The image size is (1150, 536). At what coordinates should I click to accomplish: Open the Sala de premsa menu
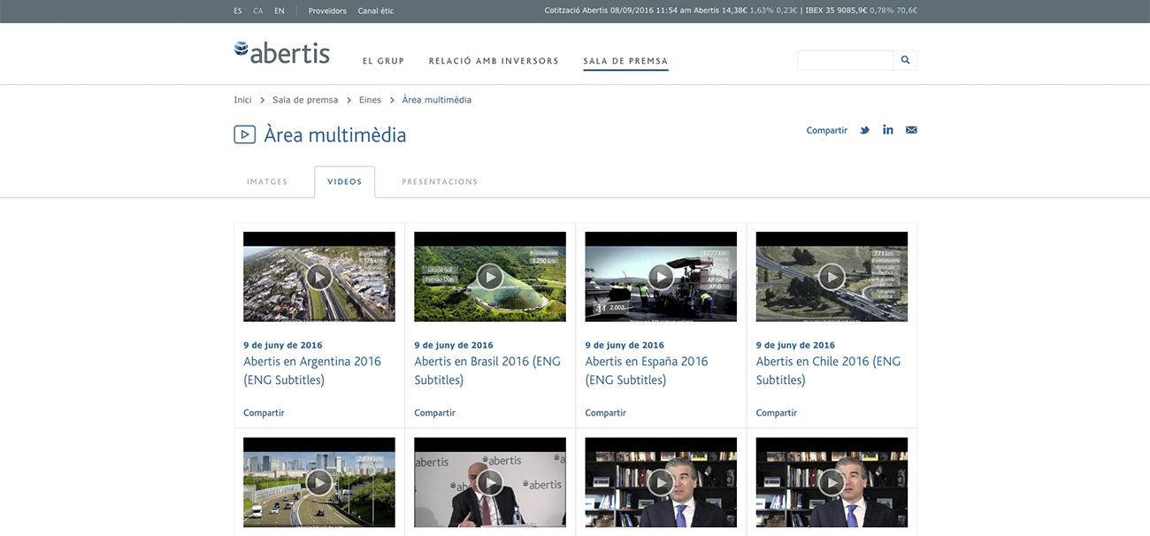click(x=625, y=61)
